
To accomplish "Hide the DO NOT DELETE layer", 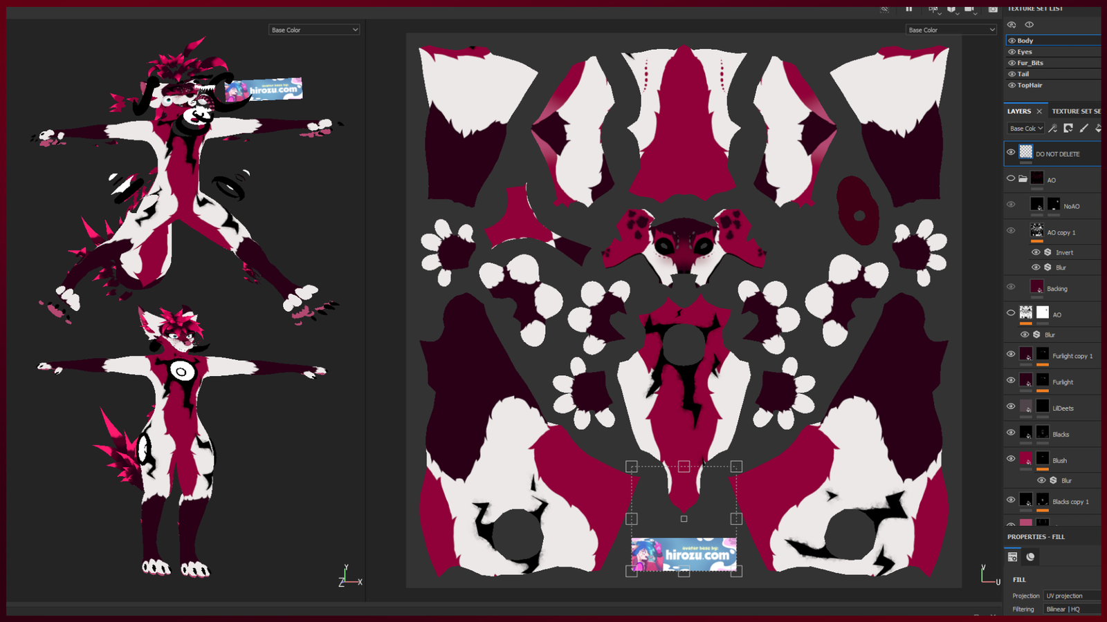I will 1011,153.
